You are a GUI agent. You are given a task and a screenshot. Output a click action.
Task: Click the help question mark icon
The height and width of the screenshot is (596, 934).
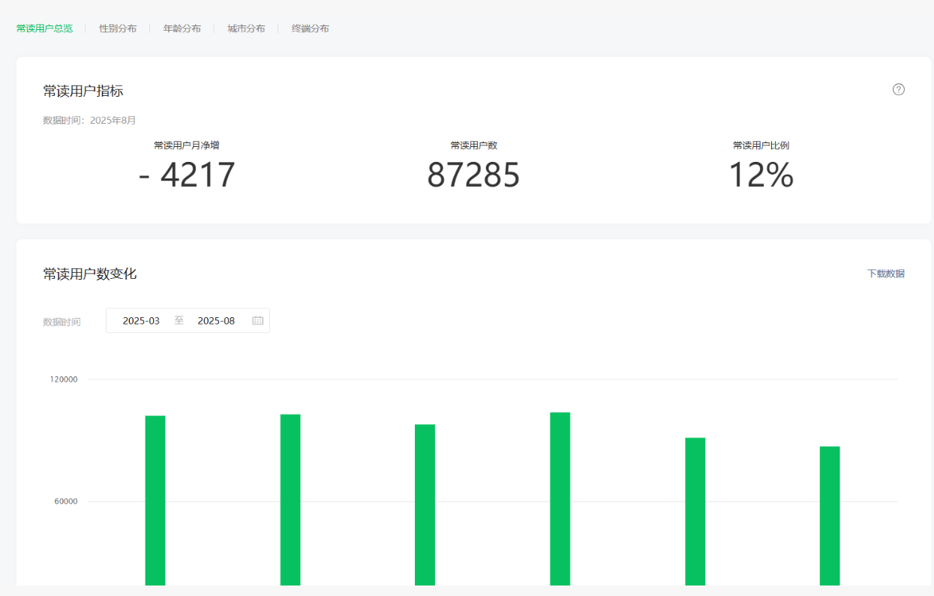pos(898,89)
